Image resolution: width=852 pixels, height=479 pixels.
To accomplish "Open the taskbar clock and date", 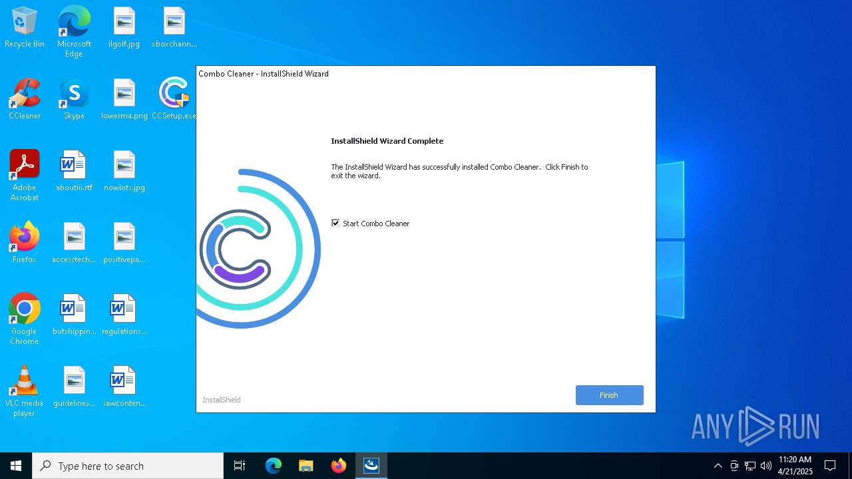I will coord(795,466).
